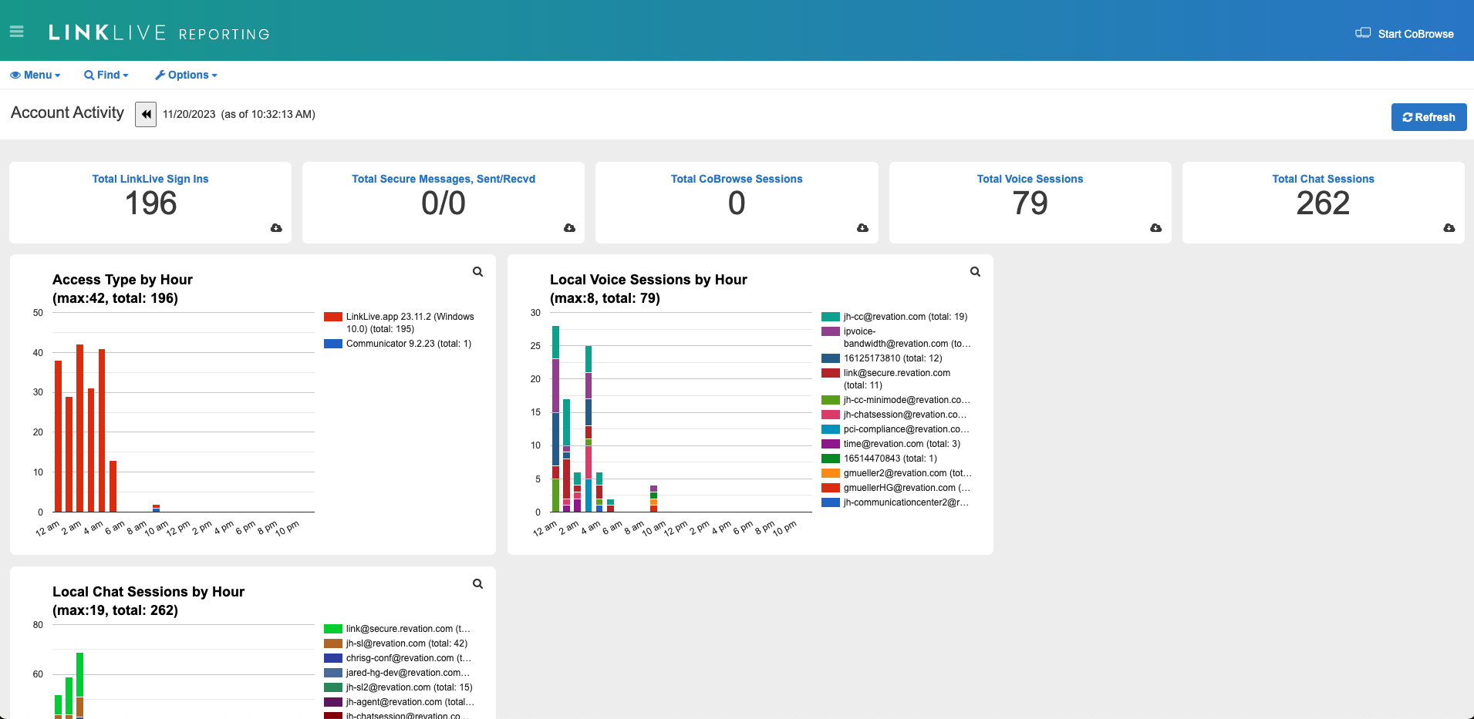This screenshot has width=1474, height=719.
Task: Magnify the Local Chat Sessions chart
Action: click(477, 584)
